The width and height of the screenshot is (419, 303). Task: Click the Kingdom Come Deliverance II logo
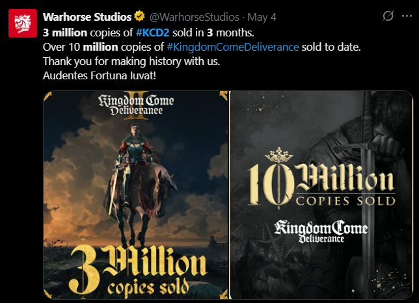136,105
